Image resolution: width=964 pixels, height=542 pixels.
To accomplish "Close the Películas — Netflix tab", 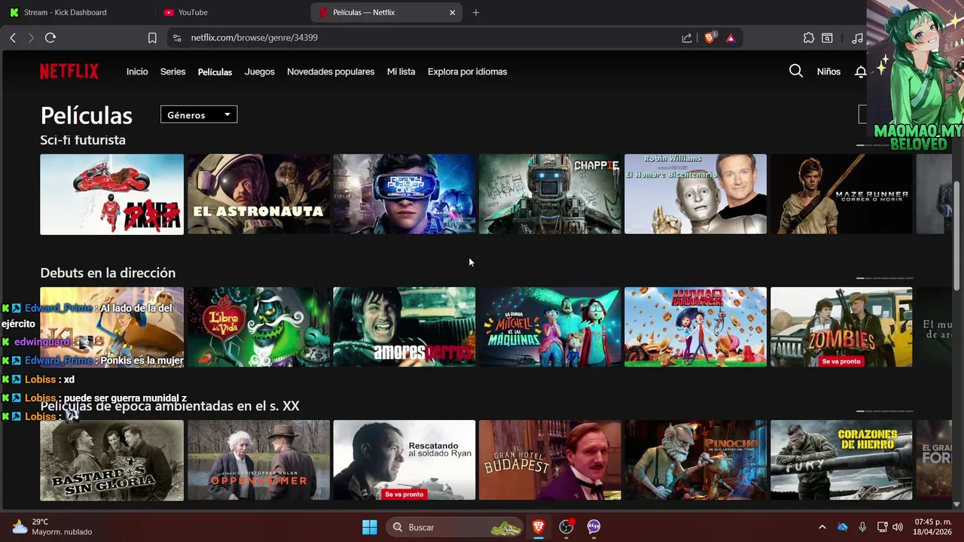I will tap(452, 12).
